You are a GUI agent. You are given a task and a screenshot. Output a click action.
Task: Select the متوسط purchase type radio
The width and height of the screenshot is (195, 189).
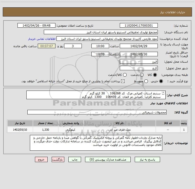click(x=146, y=81)
